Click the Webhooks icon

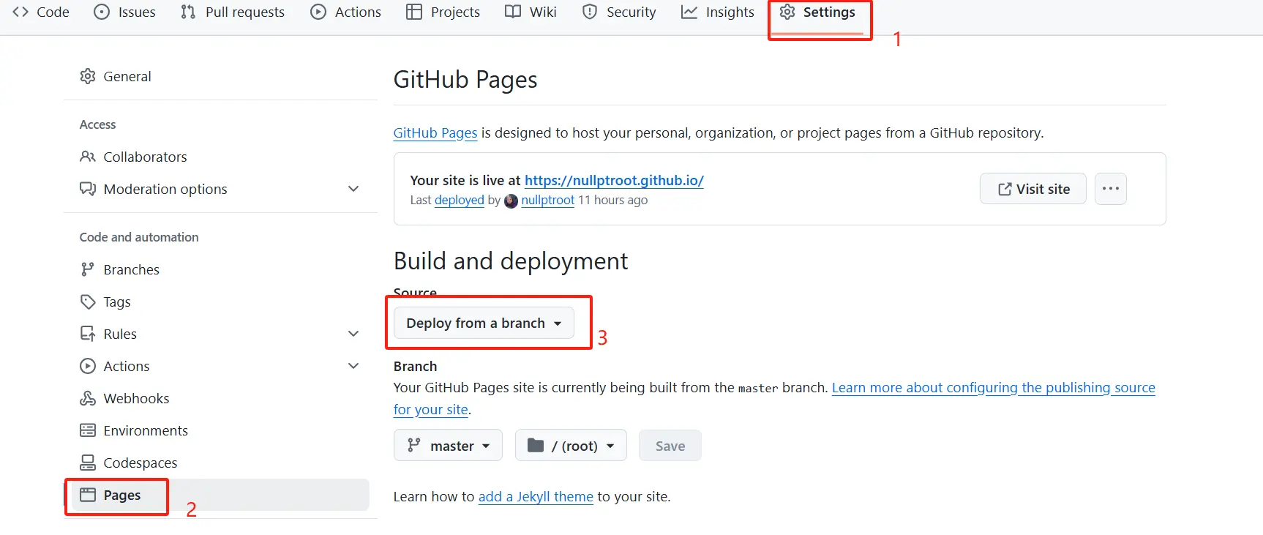[88, 398]
